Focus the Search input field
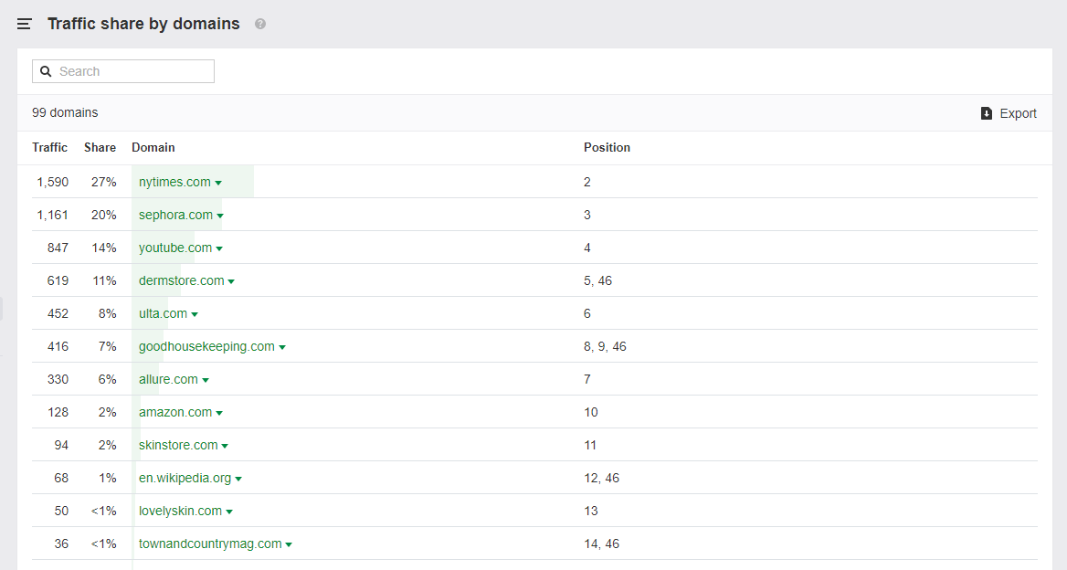1067x570 pixels. [123, 71]
